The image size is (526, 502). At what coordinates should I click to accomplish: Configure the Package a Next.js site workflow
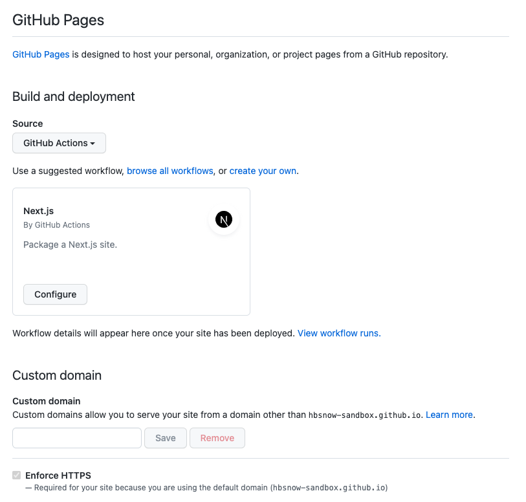pos(55,294)
